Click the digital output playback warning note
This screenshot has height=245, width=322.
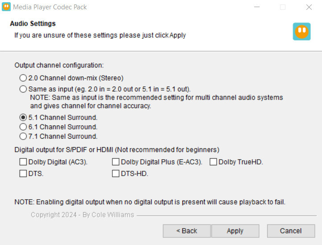pyautogui.click(x=150, y=202)
